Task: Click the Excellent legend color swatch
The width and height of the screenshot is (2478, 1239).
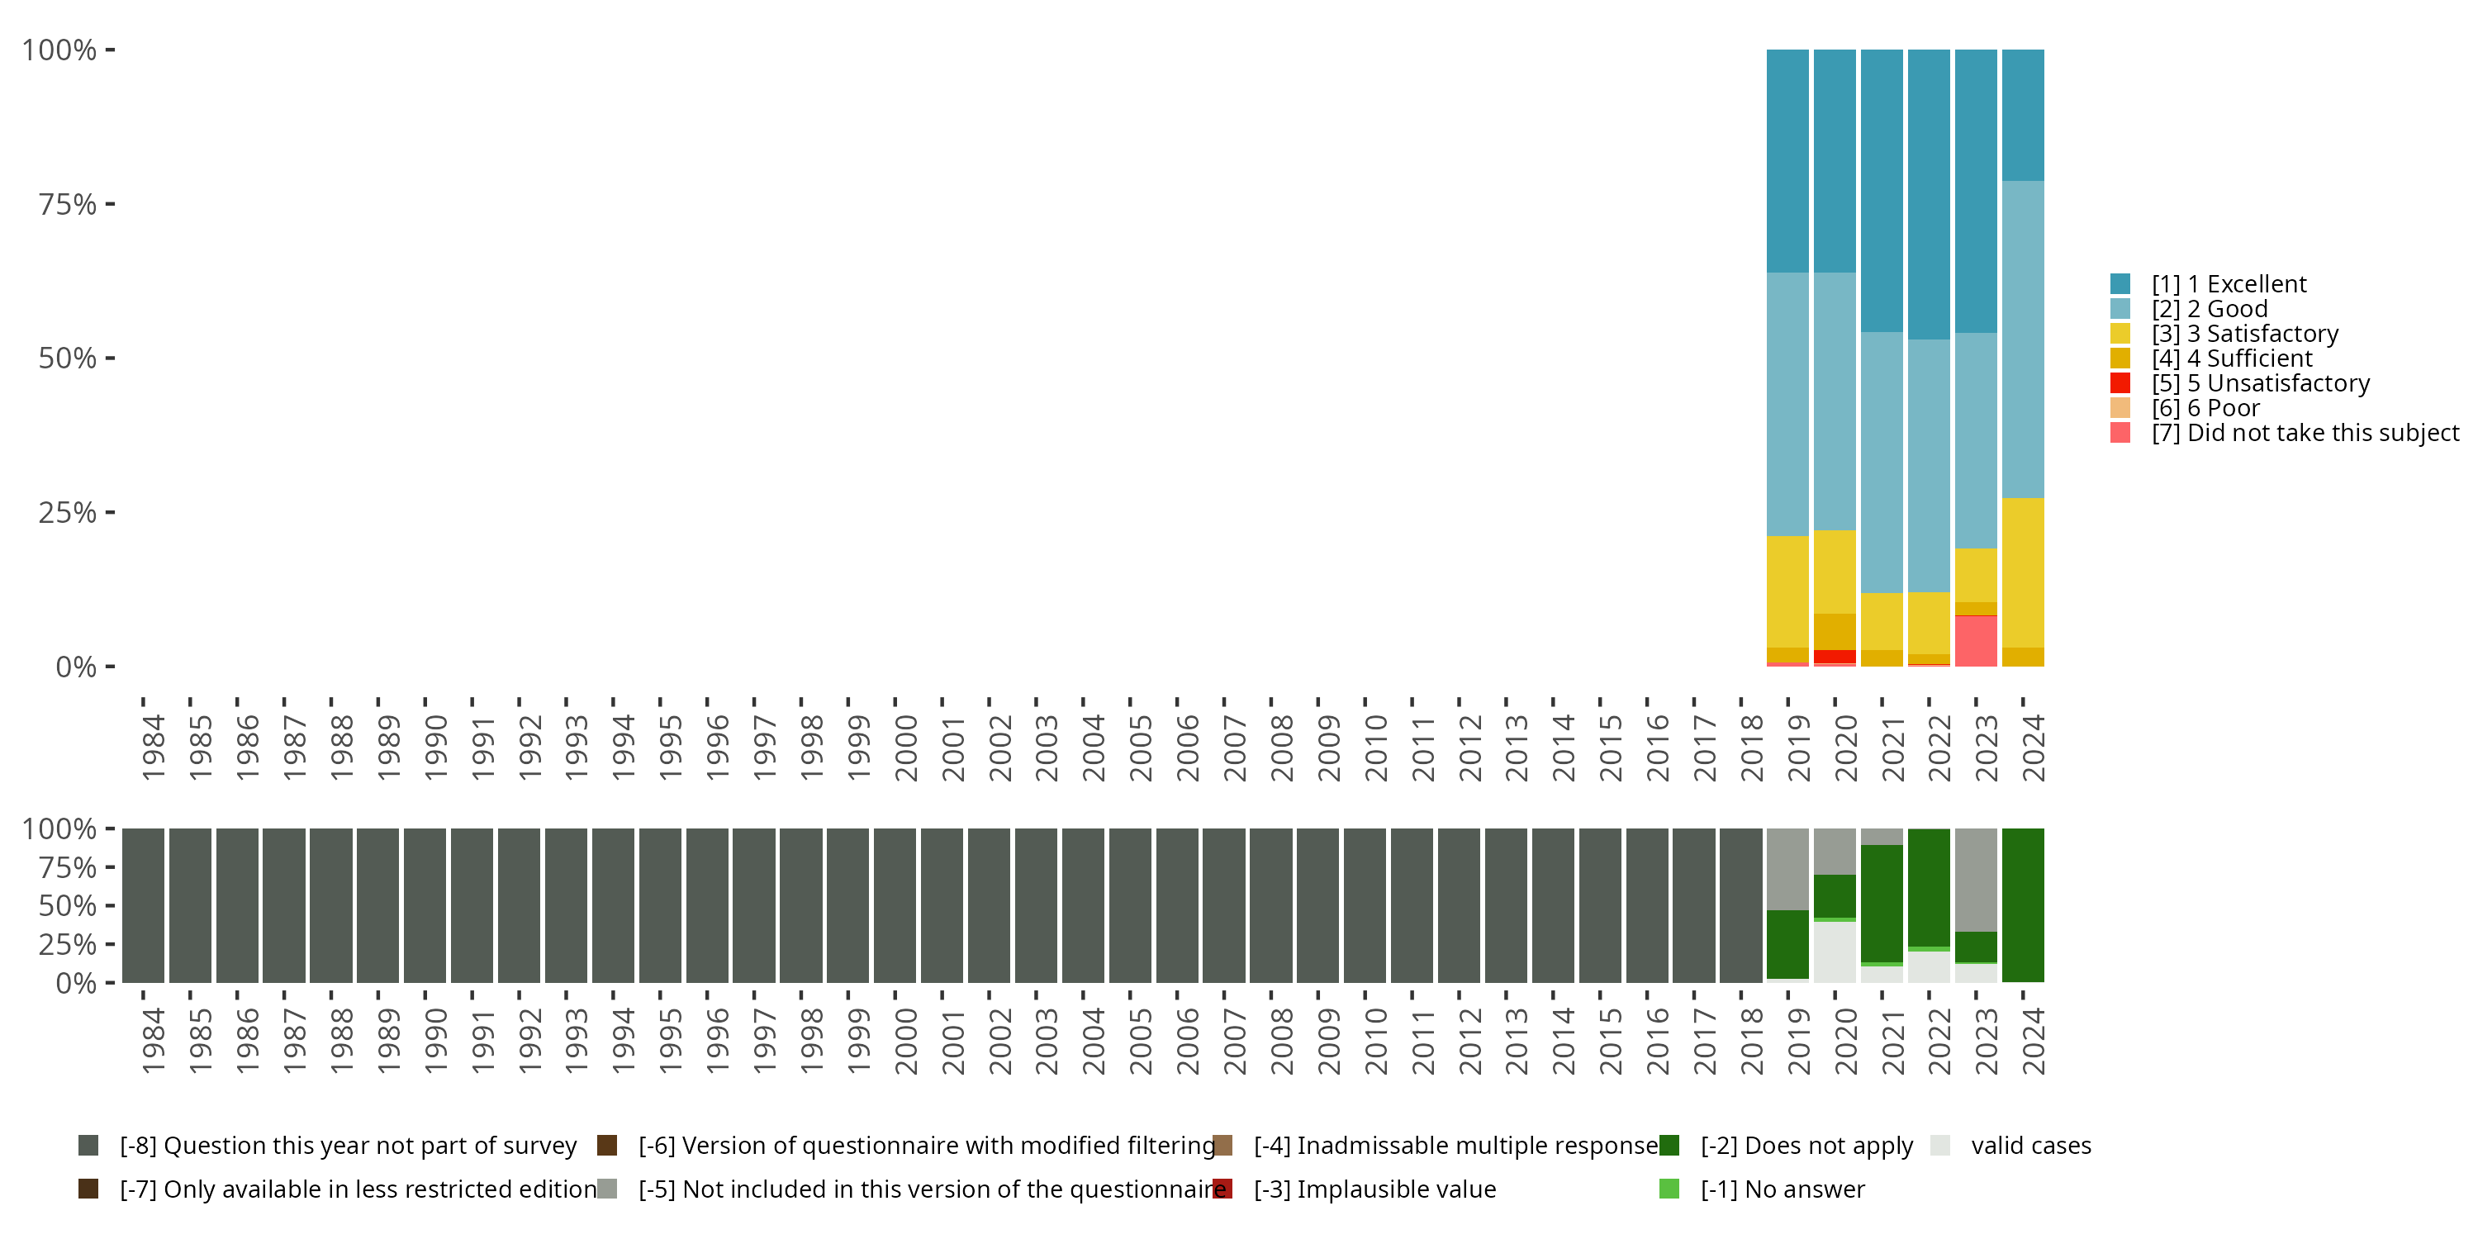Action: tap(2120, 284)
